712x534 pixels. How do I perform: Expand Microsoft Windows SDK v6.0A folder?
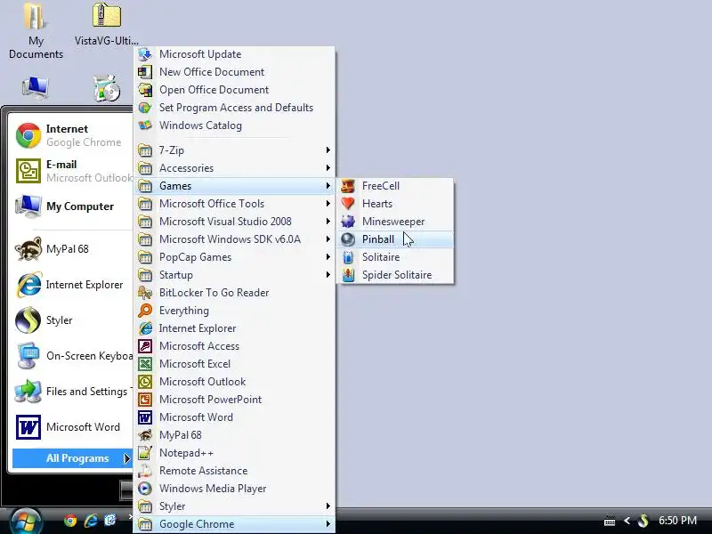pyautogui.click(x=235, y=239)
